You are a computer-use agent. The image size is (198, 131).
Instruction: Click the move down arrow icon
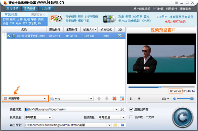pyautogui.click(x=107, y=98)
